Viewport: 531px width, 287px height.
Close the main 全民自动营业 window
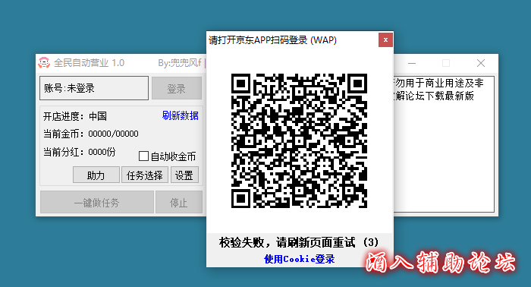[x=481, y=63]
